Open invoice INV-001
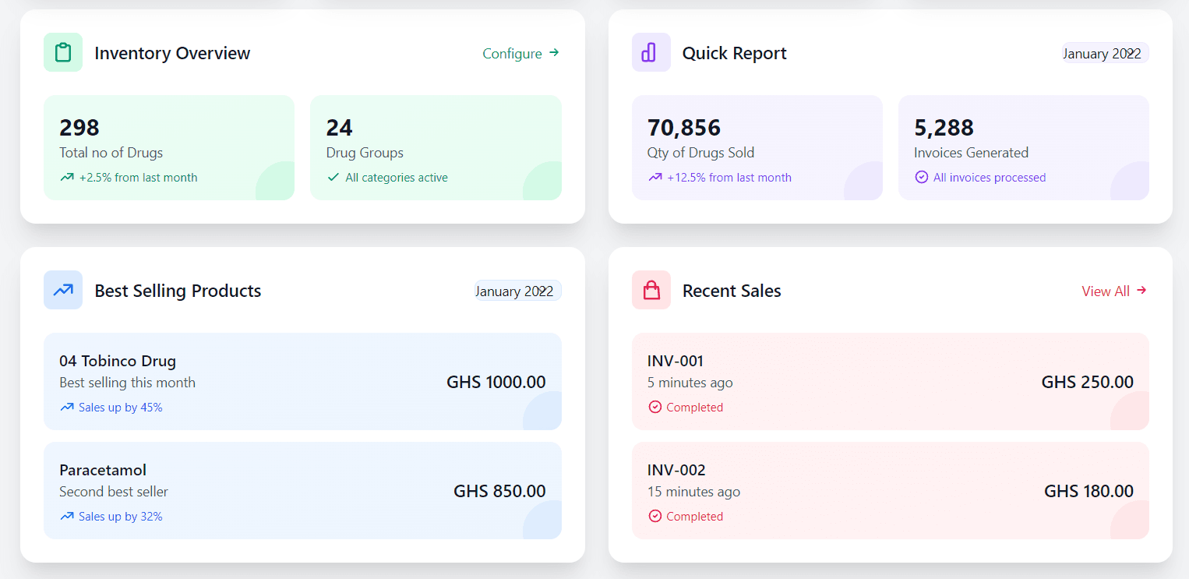 click(x=891, y=382)
